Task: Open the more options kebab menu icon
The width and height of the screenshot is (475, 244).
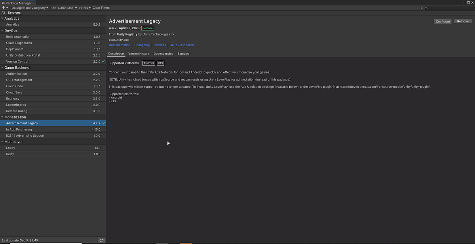Action: coord(464,3)
